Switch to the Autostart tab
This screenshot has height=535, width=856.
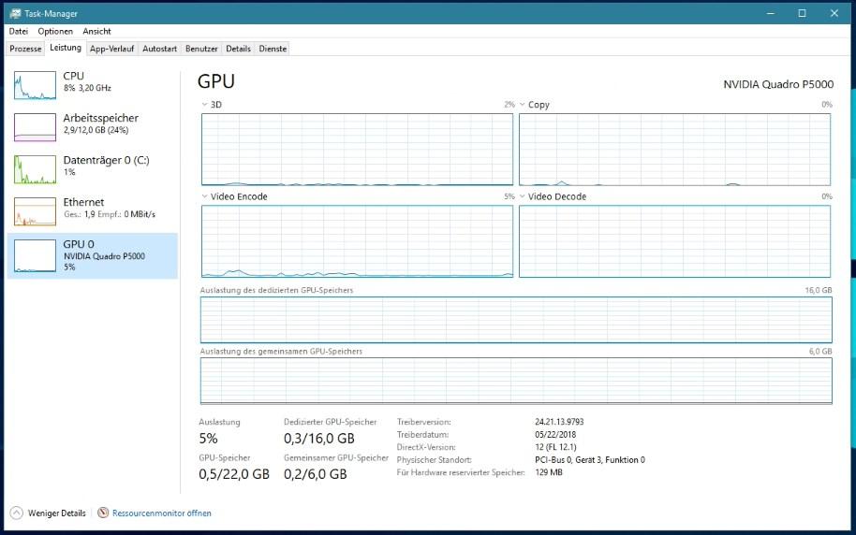click(x=160, y=49)
